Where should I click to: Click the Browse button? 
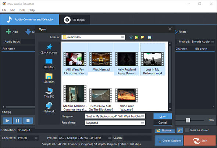click(165, 130)
